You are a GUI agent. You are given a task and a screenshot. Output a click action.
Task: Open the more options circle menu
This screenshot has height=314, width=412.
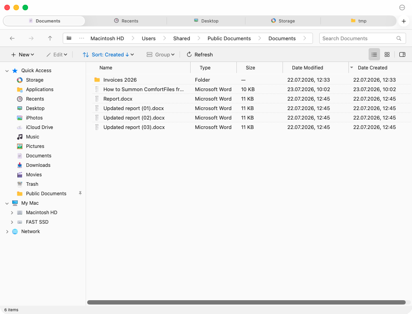click(x=402, y=7)
